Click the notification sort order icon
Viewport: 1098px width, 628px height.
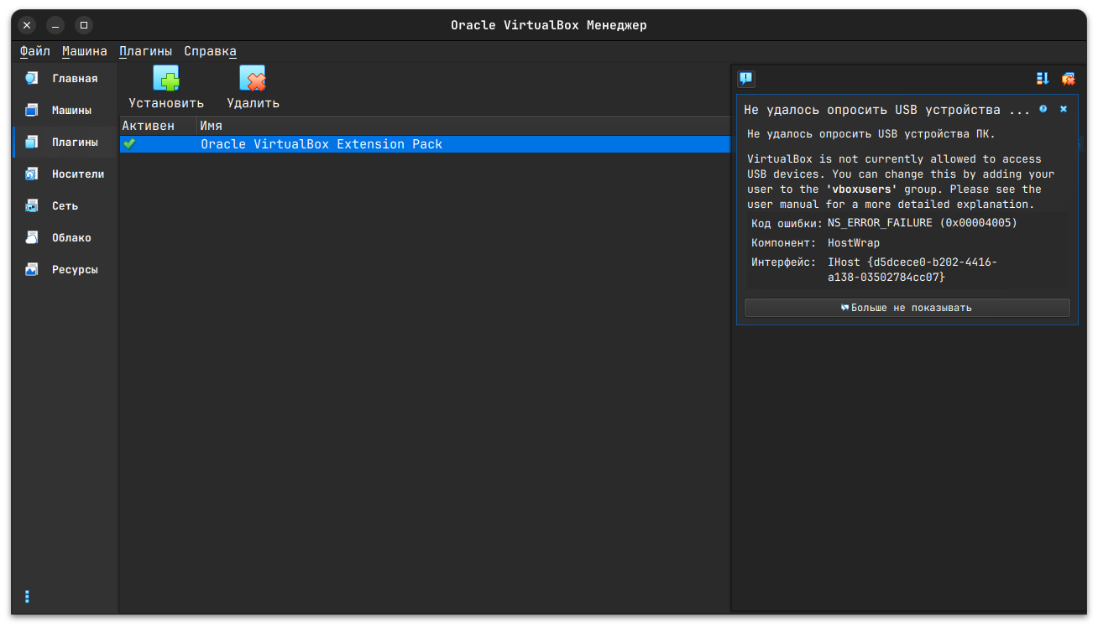(x=1043, y=79)
